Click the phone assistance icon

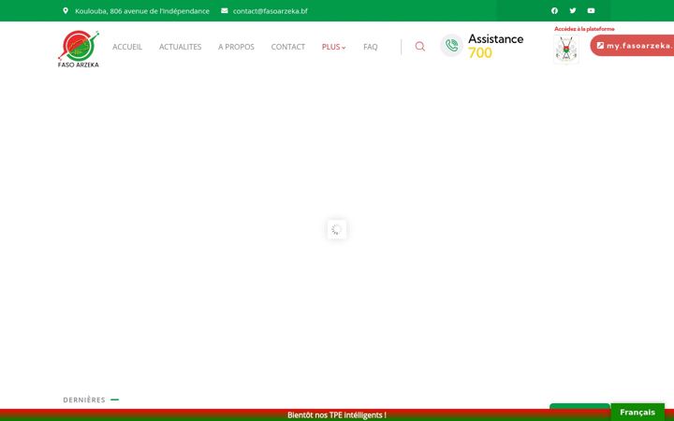(x=451, y=46)
